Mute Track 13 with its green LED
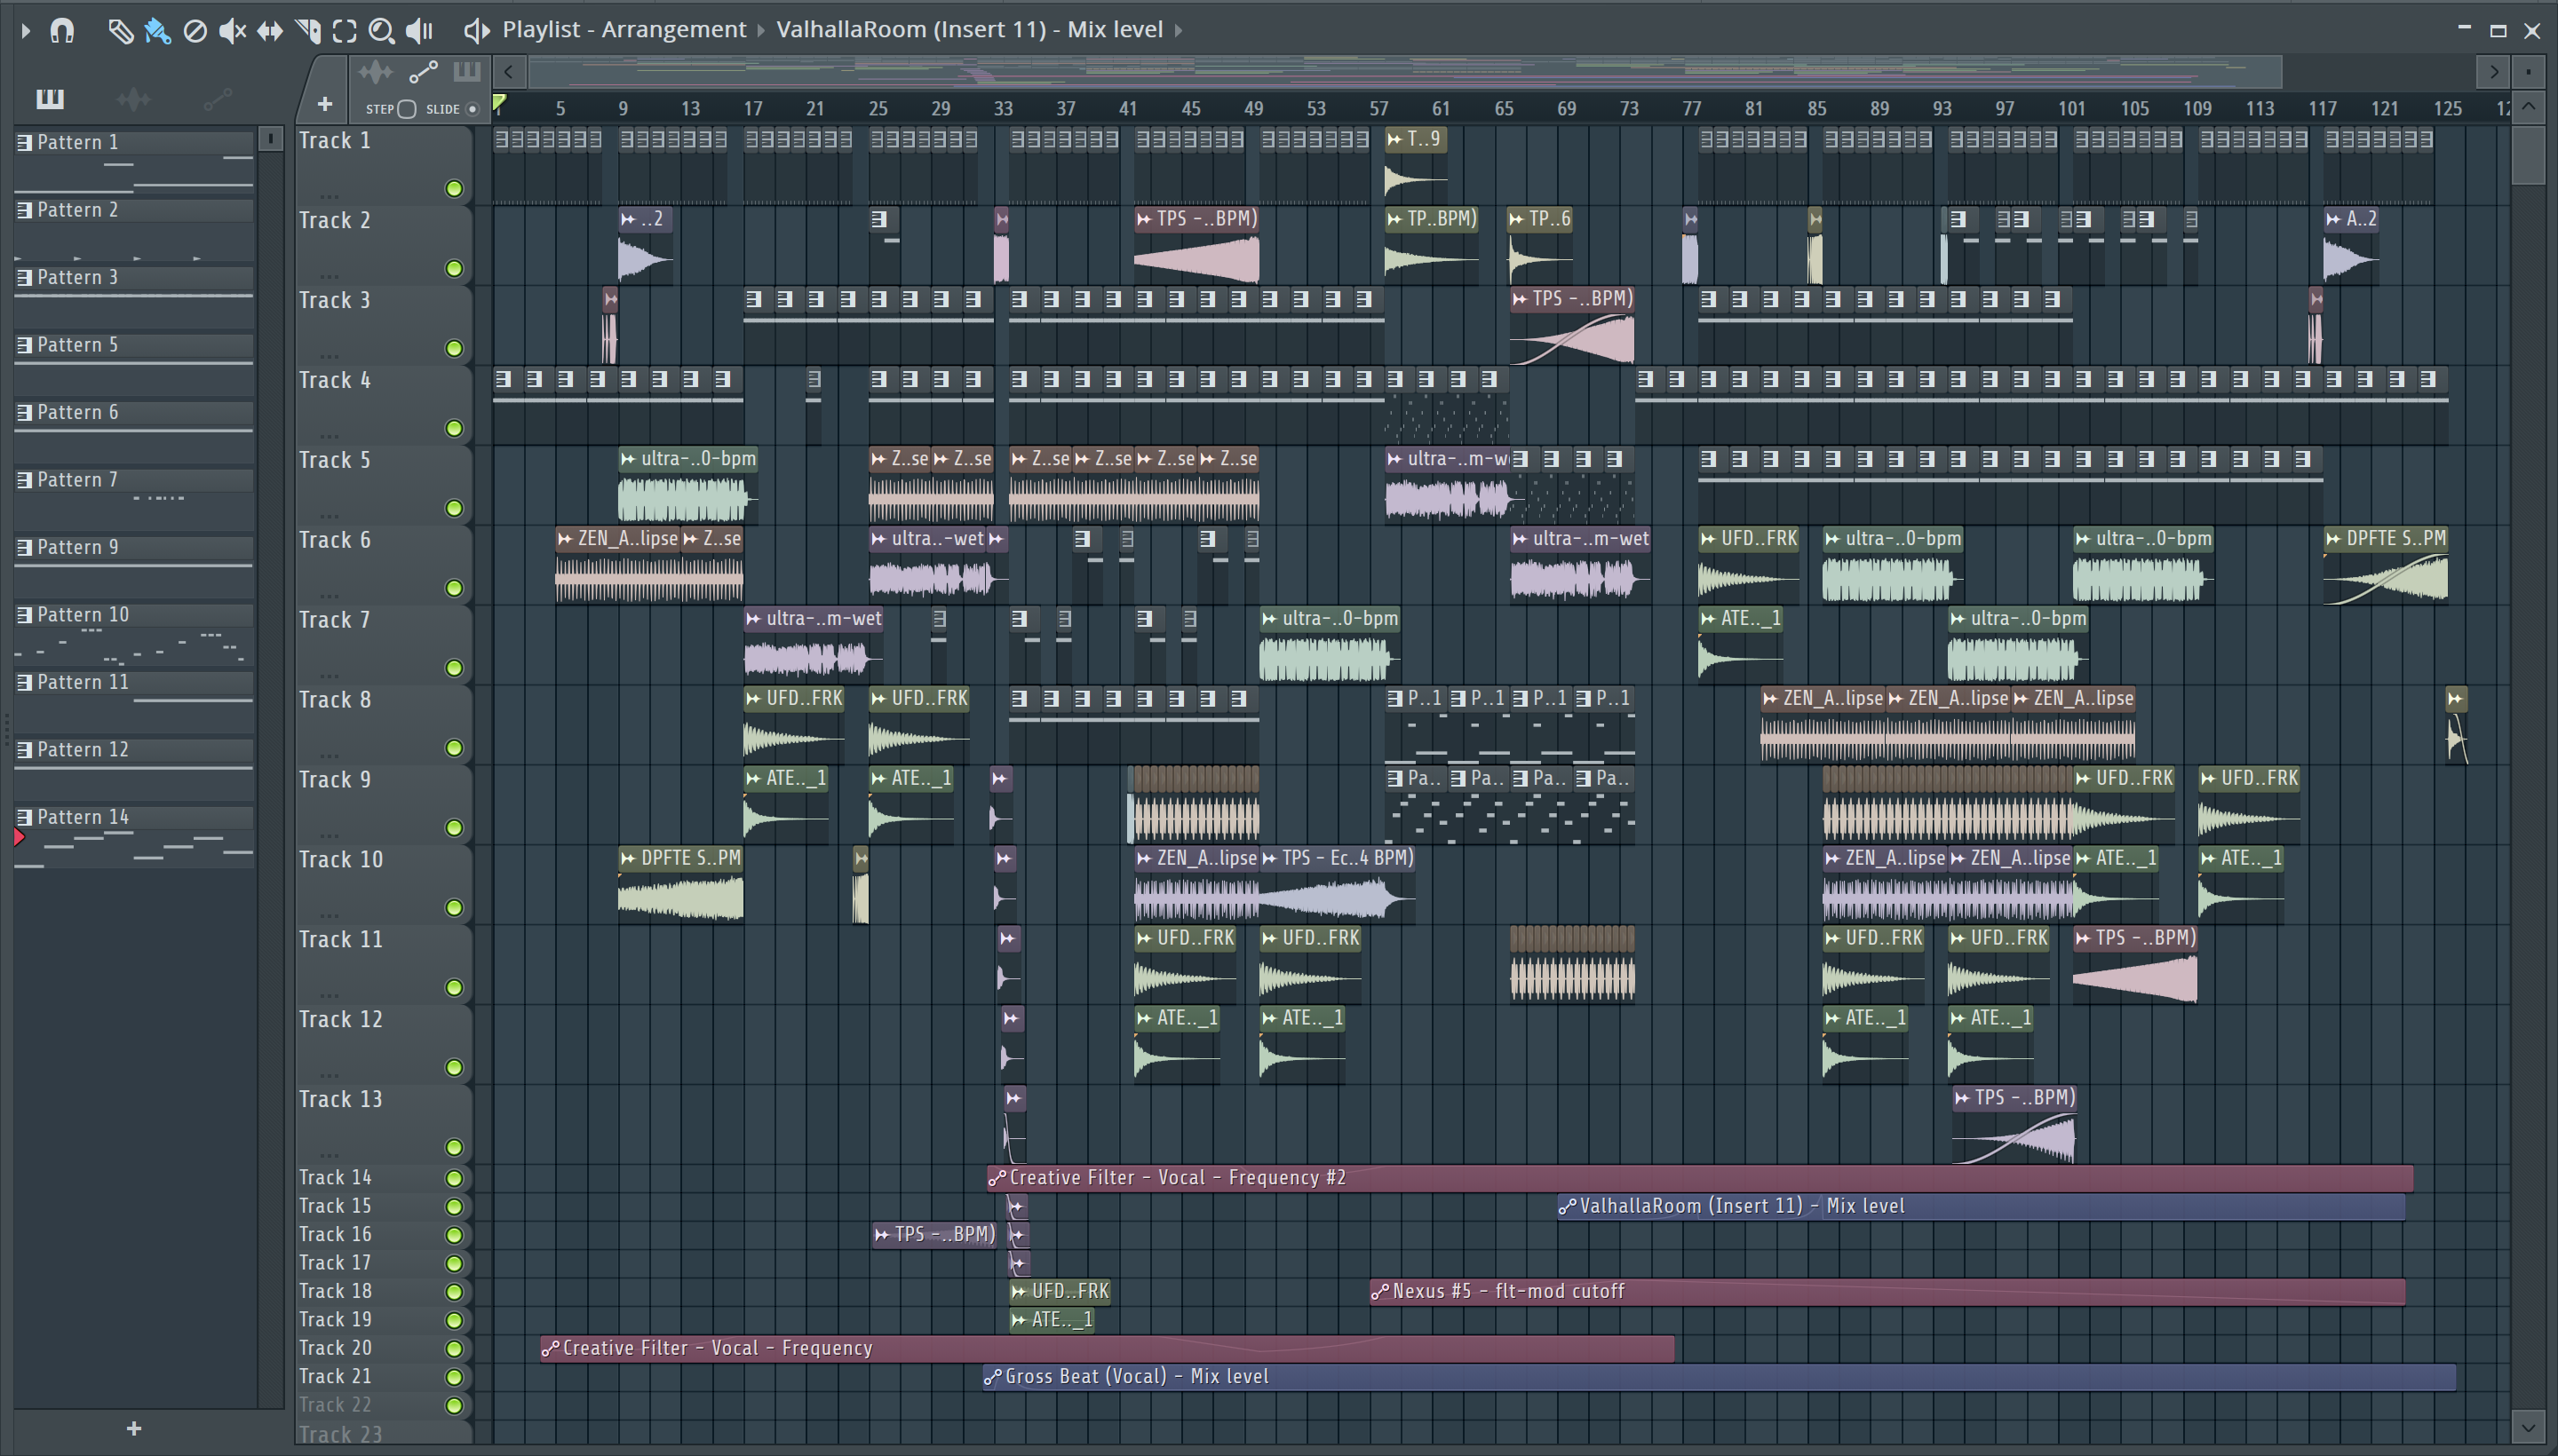Screen dimensions: 2558x1456 [454, 1148]
